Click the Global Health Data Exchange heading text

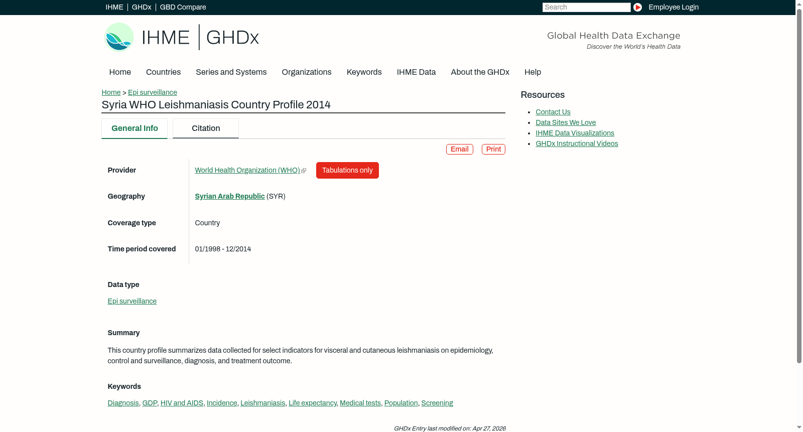(x=614, y=36)
